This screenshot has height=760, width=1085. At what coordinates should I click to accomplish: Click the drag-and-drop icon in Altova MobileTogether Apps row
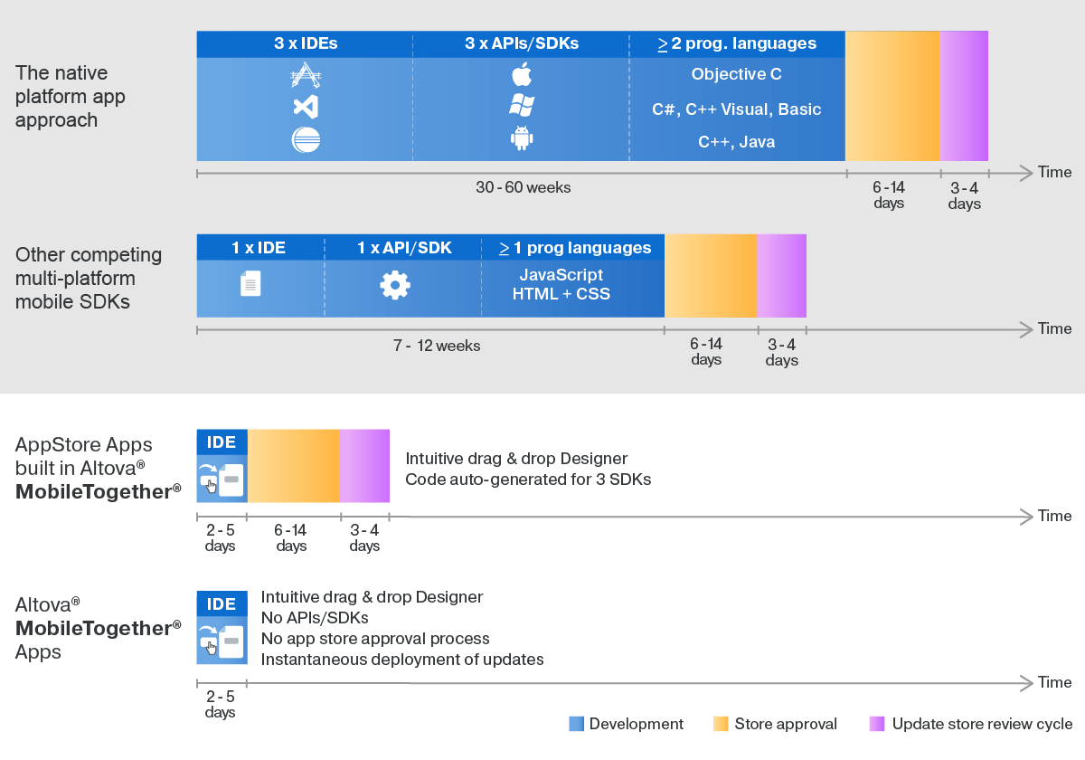tap(222, 641)
